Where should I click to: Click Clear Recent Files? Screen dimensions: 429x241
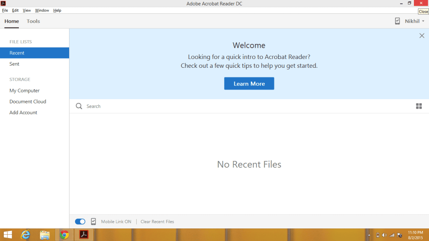(x=157, y=222)
